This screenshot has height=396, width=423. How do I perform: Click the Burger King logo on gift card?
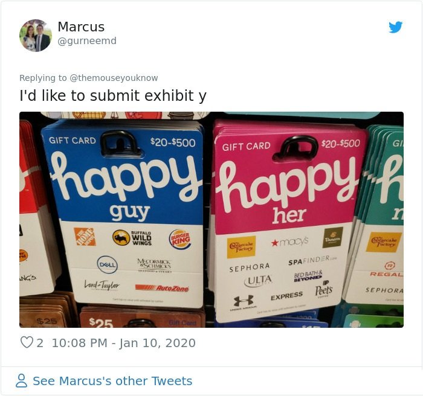click(180, 238)
